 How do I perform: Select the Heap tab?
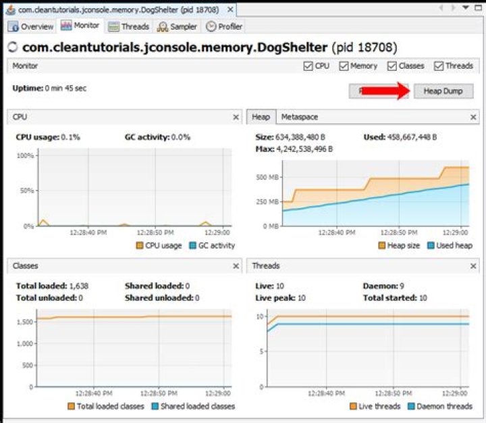pyautogui.click(x=261, y=117)
